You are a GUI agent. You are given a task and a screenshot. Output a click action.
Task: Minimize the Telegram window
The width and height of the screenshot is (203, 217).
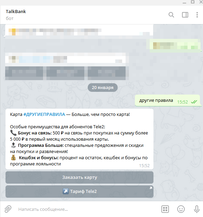(184, 3)
